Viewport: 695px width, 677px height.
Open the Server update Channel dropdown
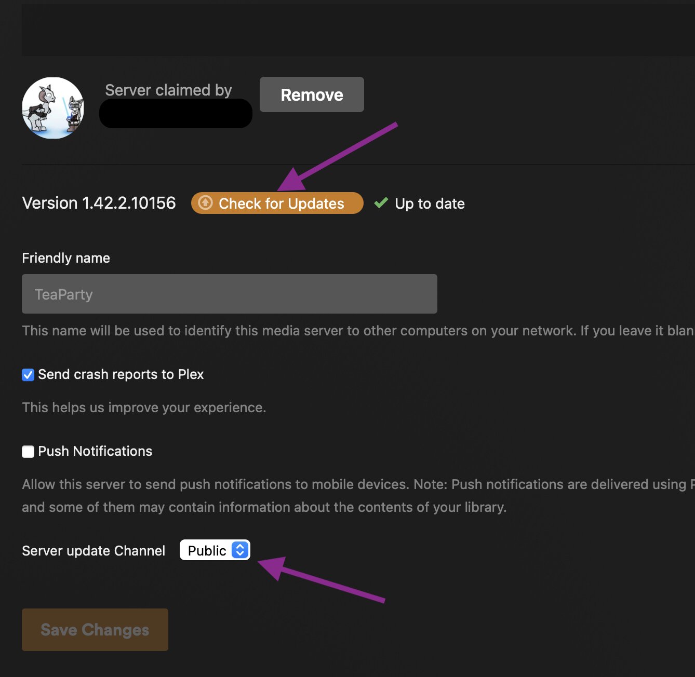click(215, 550)
